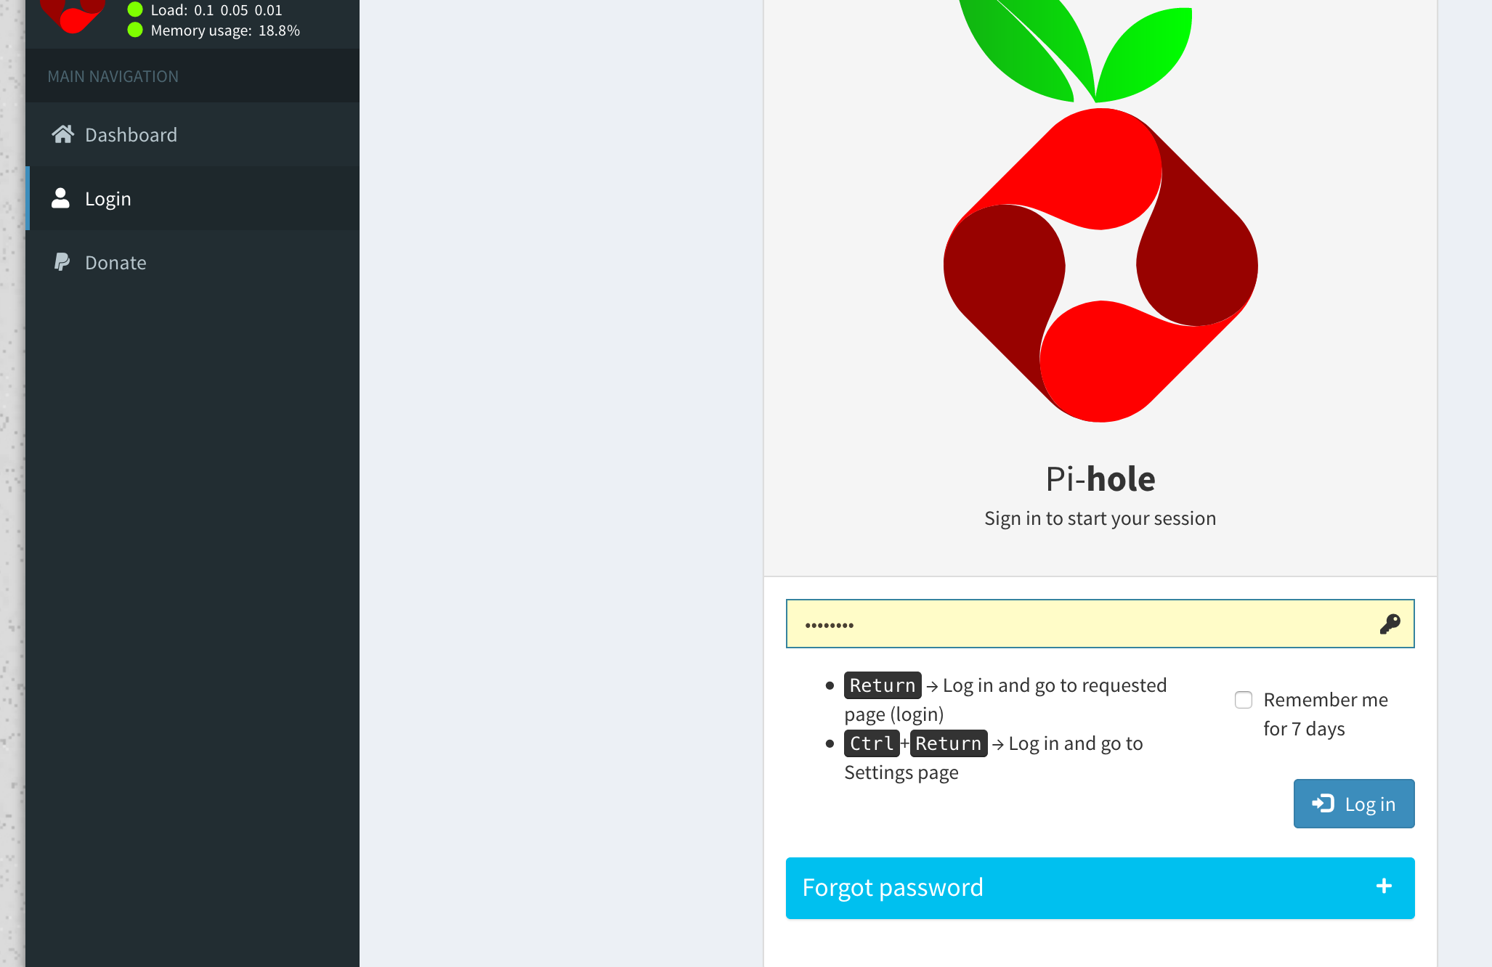Click the small Pi-hole logo in sidebar header
Screen dimensions: 1492x967
click(73, 16)
